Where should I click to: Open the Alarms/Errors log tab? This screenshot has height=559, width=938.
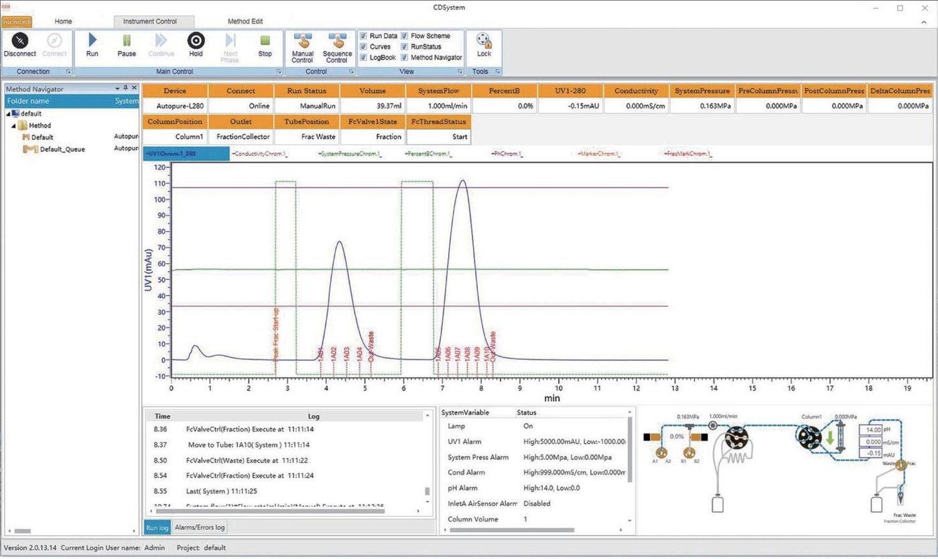pyautogui.click(x=200, y=528)
